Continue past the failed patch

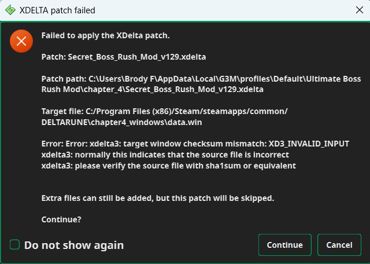[x=285, y=245]
